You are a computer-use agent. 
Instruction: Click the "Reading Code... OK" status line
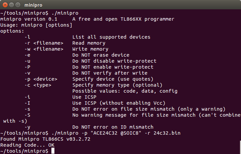(27, 145)
